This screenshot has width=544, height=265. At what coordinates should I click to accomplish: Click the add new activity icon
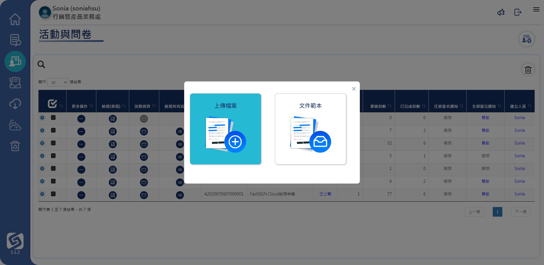coord(526,39)
